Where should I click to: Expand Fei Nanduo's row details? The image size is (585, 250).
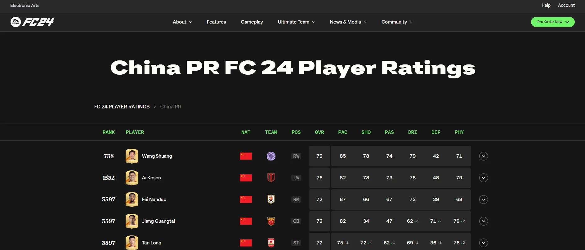coord(484,200)
